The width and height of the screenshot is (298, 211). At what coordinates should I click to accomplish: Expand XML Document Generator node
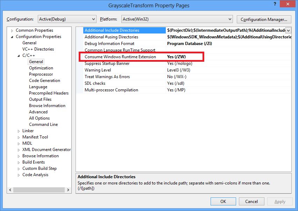tap(19, 150)
